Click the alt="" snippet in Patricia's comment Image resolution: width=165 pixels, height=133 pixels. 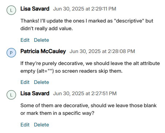[45, 71]
